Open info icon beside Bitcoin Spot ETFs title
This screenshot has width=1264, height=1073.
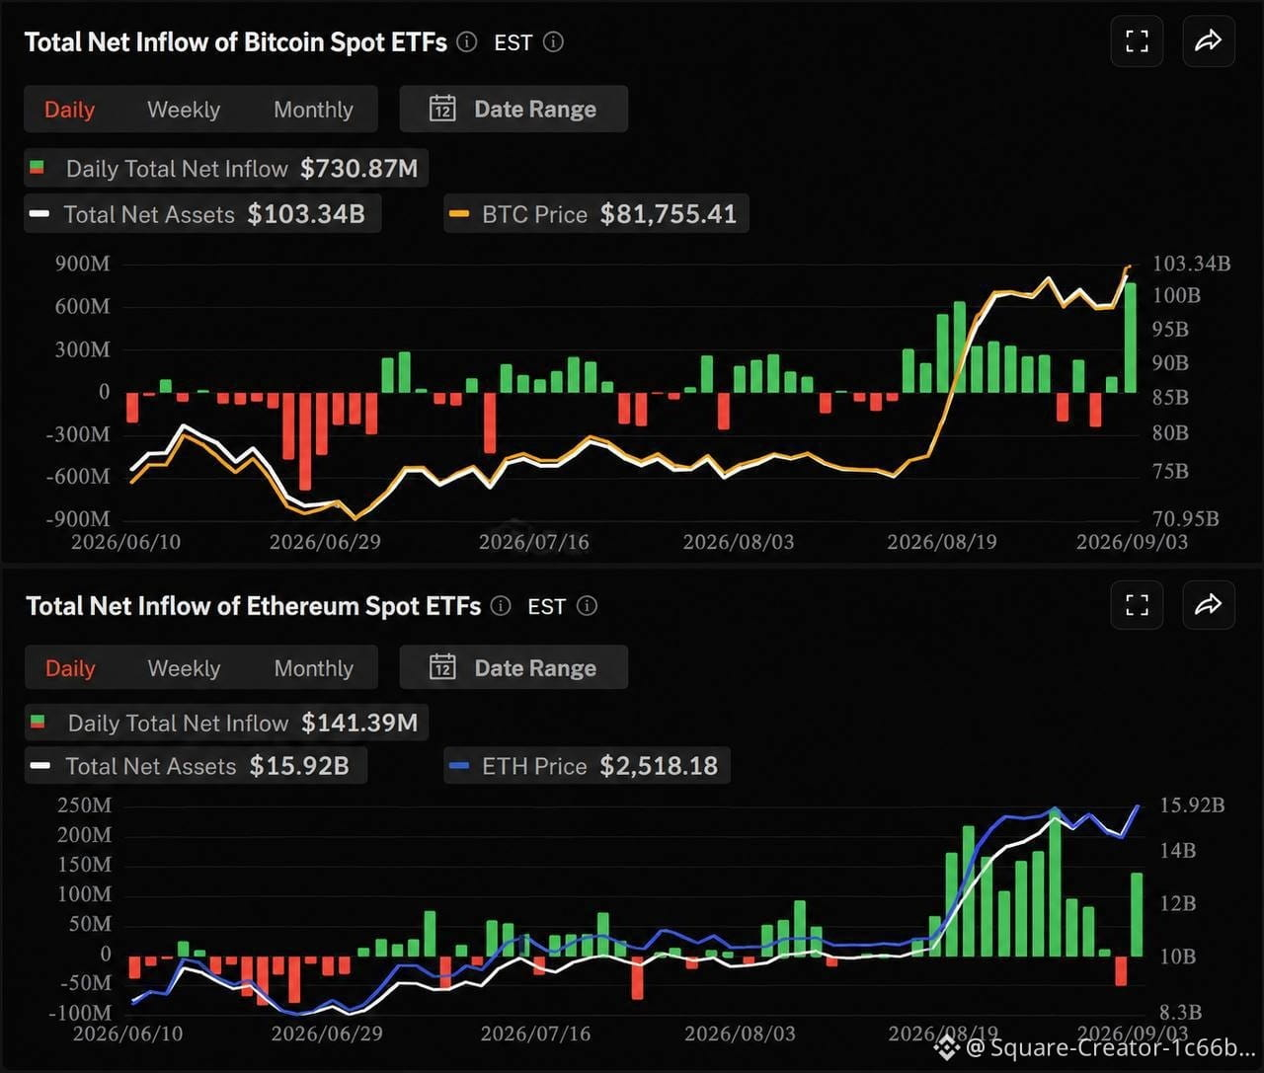coord(467,42)
